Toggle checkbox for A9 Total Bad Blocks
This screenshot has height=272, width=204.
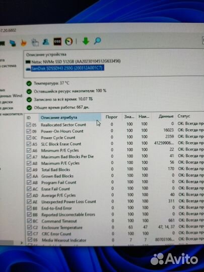[x=29, y=170]
